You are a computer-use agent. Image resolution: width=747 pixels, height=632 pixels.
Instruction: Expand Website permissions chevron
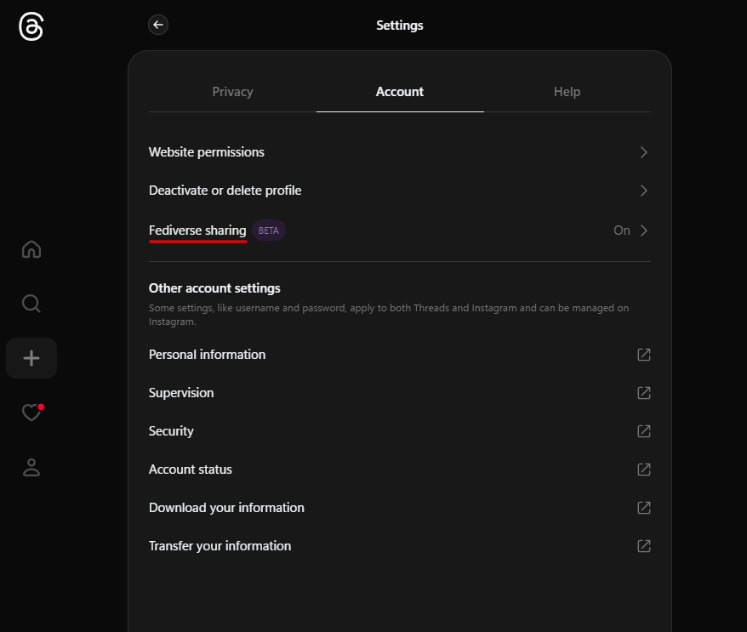pos(644,152)
